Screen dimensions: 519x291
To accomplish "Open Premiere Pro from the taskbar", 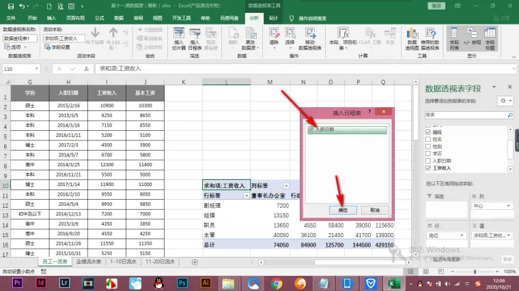I will click(x=17, y=283).
